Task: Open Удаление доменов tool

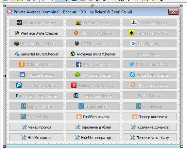Action: click(149, 127)
